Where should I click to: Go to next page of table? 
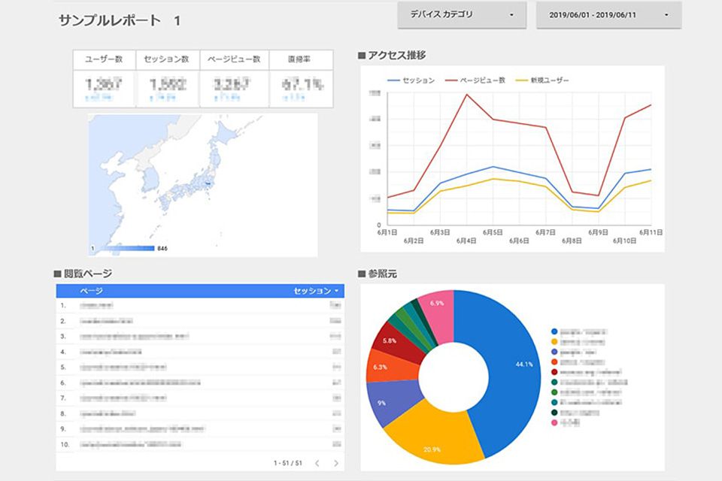tap(336, 463)
